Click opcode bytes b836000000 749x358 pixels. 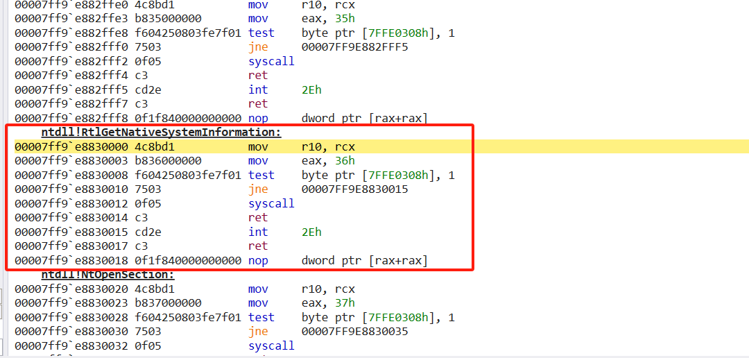(x=168, y=161)
